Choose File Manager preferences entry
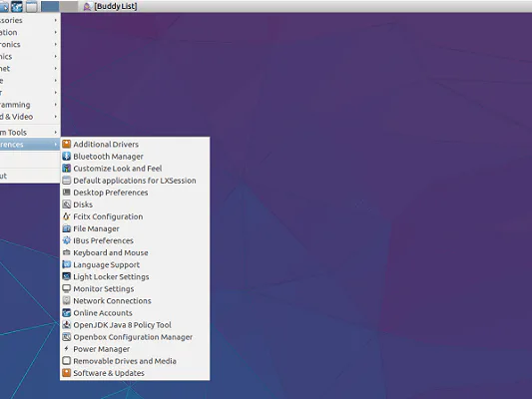 click(135, 228)
